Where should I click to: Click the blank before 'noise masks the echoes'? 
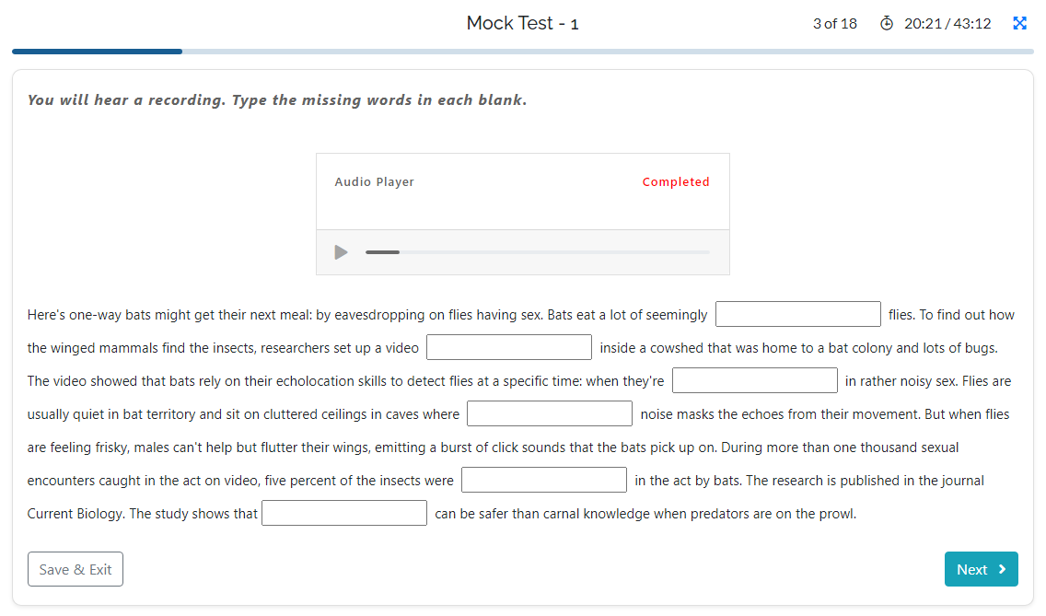(x=550, y=413)
